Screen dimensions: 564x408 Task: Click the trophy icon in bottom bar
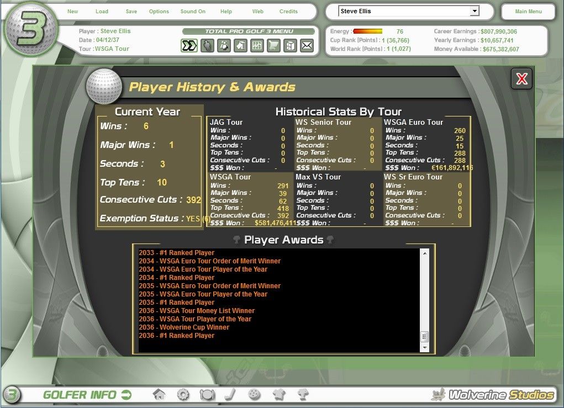pyautogui.click(x=303, y=395)
